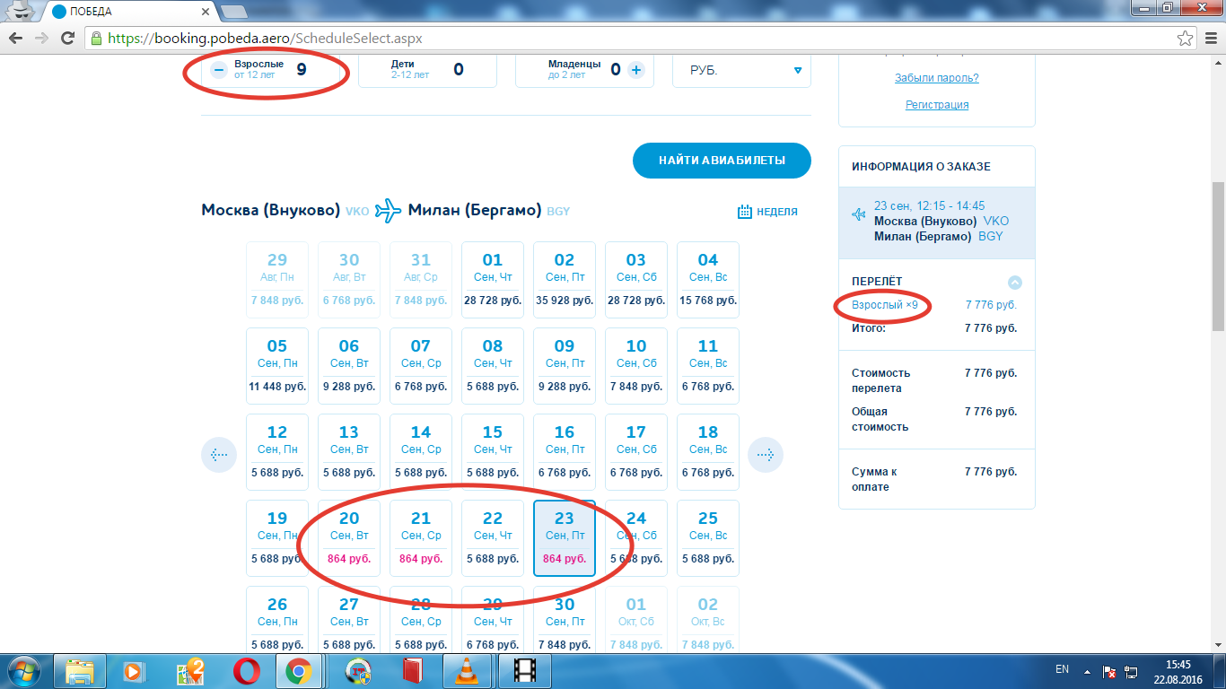Increase infants count with plus button

click(x=636, y=70)
